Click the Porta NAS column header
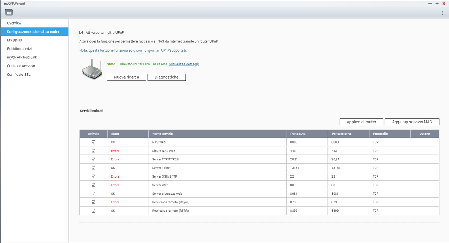Screen dimensions: 449x243 tap(308, 134)
